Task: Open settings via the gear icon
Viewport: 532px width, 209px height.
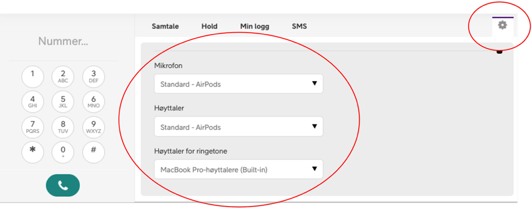Action: click(x=502, y=26)
